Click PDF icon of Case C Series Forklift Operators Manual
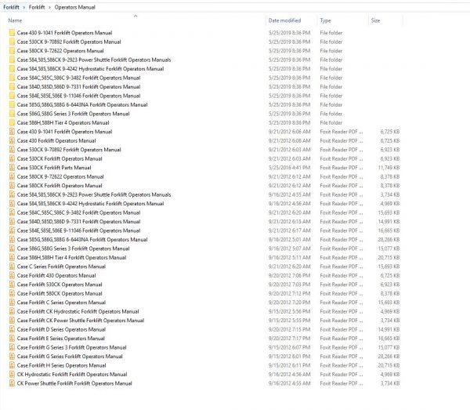The width and height of the screenshot is (470, 410). click(12, 267)
